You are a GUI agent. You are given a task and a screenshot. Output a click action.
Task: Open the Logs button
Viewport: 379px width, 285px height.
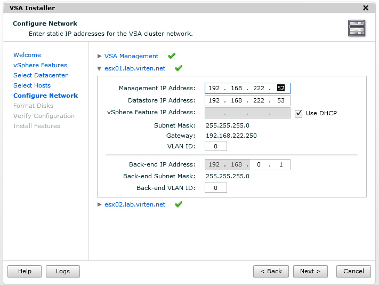(63, 271)
